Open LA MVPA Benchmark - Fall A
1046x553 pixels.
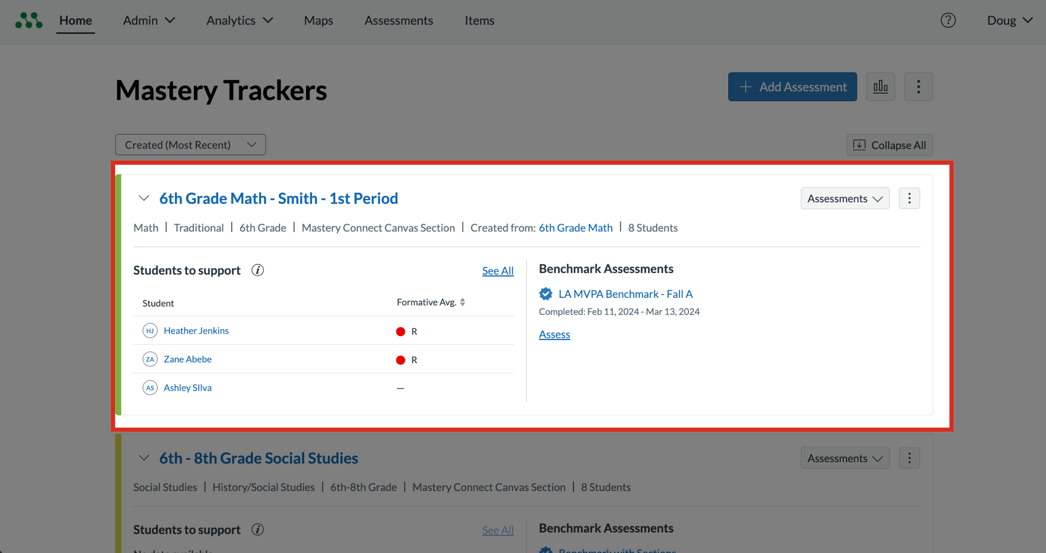[x=625, y=294]
